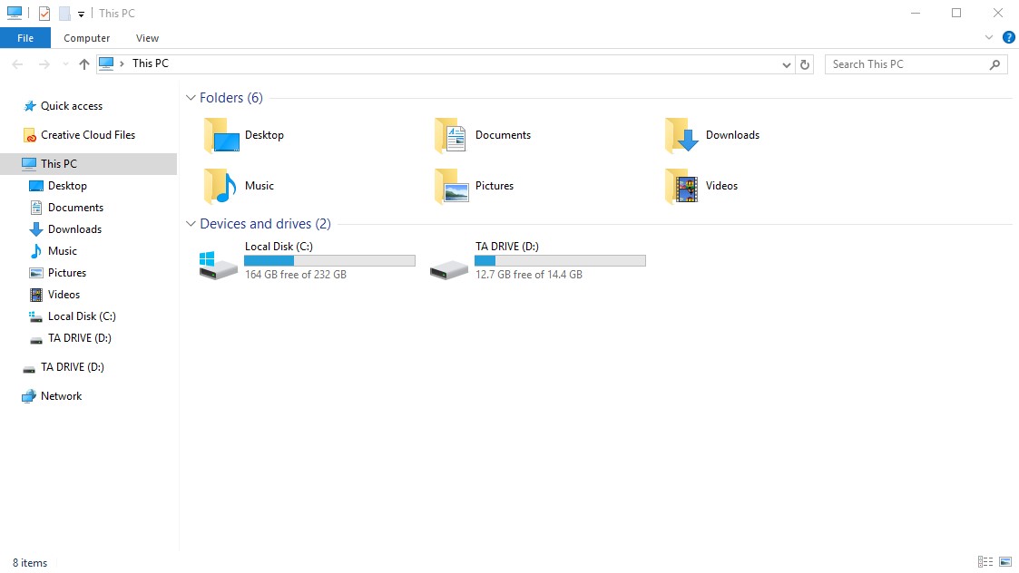Click the Quick access star icon
This screenshot has width=1019, height=573.
click(29, 106)
